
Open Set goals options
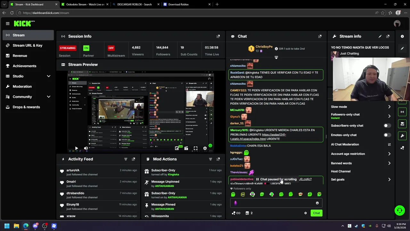pos(361,180)
